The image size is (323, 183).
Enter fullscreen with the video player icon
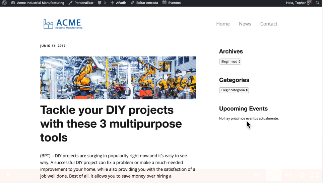(x=315, y=175)
